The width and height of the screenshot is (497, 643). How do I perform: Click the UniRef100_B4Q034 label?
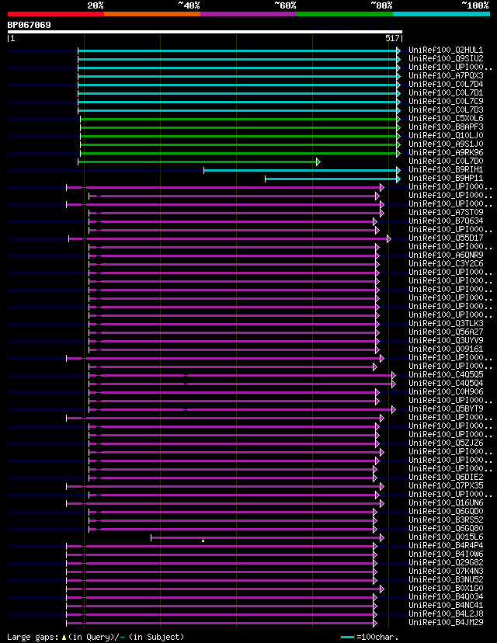point(446,597)
